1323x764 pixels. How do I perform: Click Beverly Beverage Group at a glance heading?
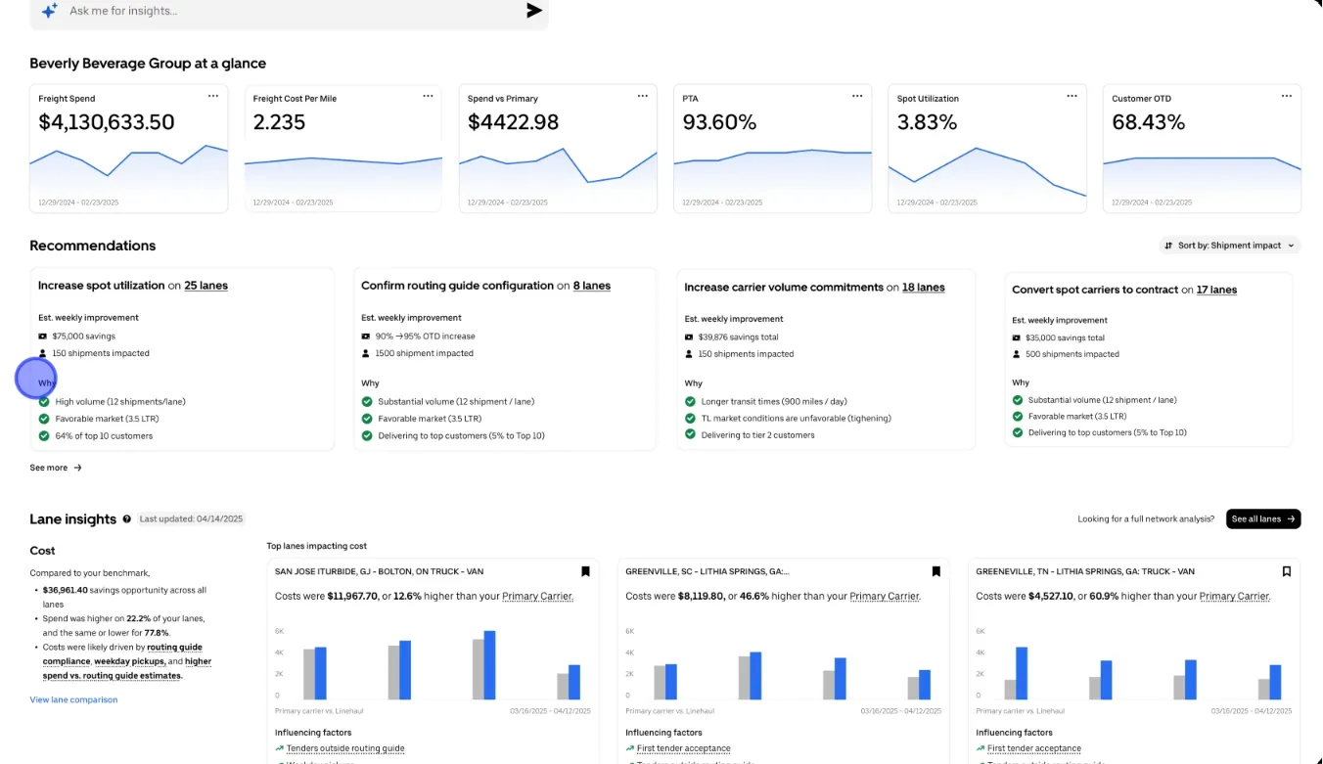[148, 64]
